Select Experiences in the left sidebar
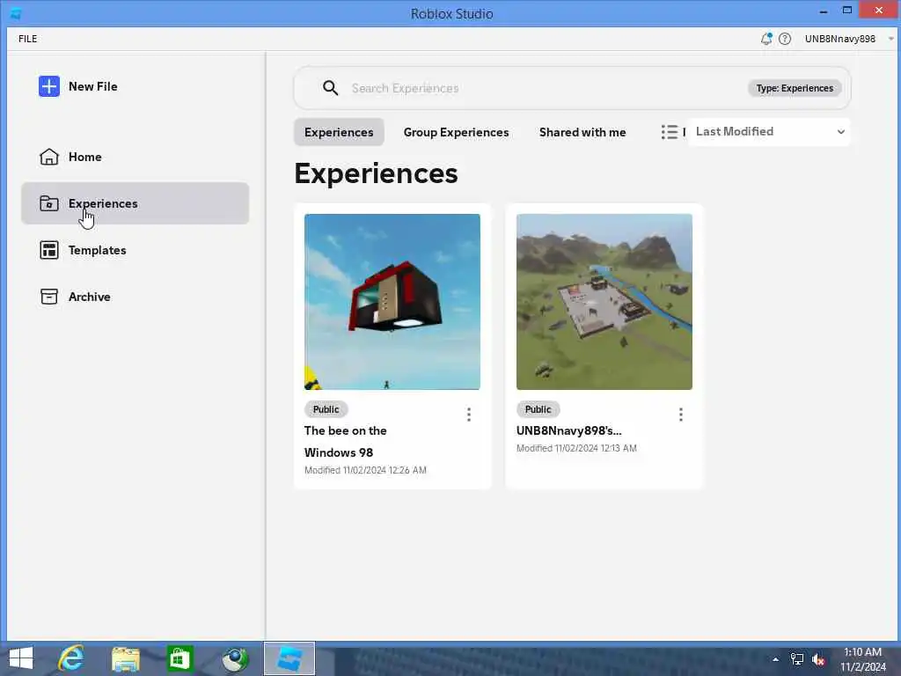 [x=135, y=203]
